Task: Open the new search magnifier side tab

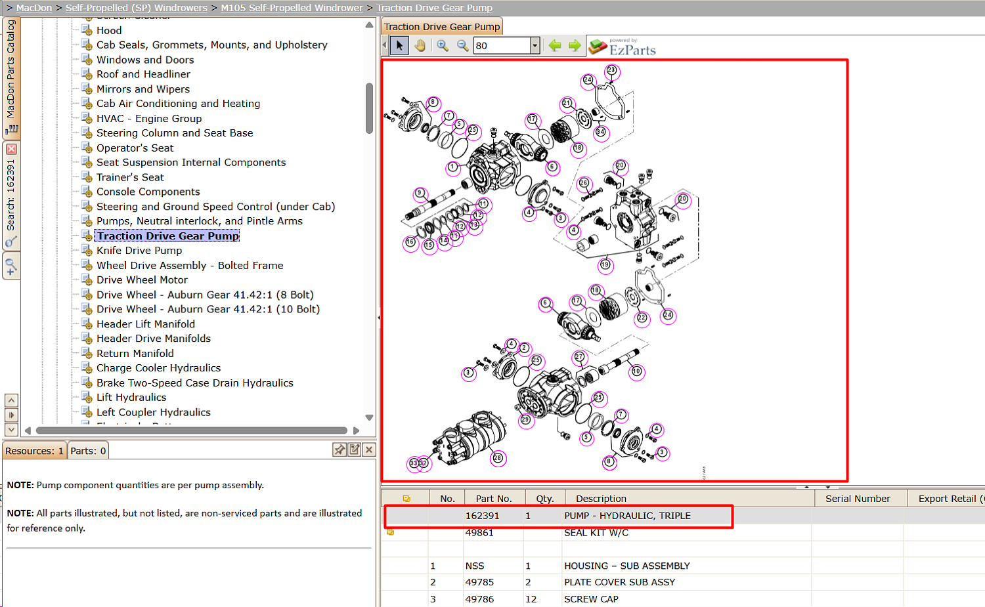Action: click(x=11, y=266)
